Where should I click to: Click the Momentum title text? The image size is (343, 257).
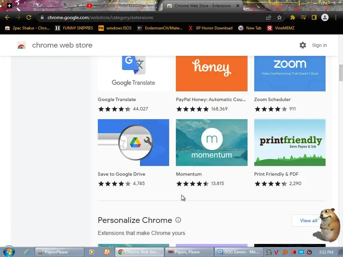tap(189, 174)
